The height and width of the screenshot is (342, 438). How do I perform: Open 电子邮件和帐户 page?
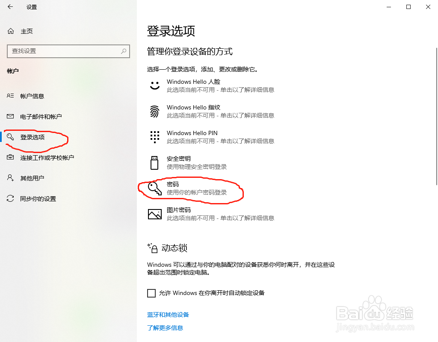click(41, 117)
